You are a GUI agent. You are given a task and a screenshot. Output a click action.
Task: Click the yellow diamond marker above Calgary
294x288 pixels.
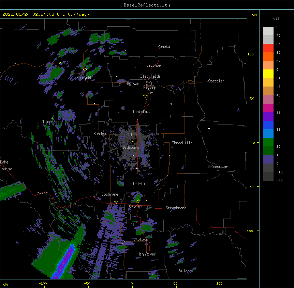138,201
